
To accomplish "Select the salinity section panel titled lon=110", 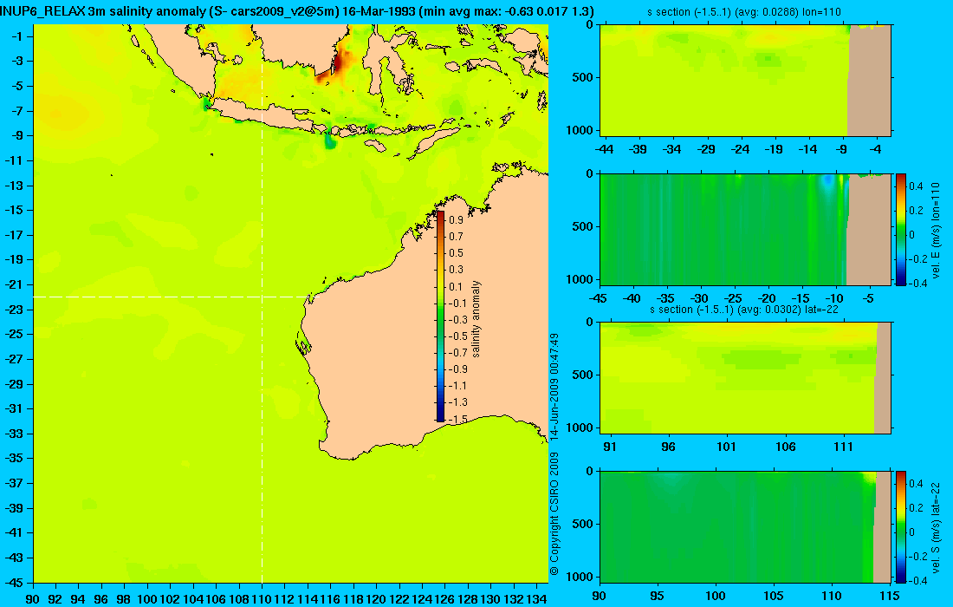I will coord(746,81).
